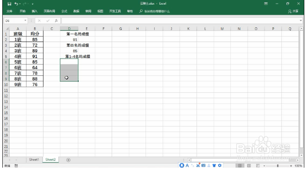This screenshot has width=308, height=169.
Task: Click the IME scissors tool icon
Action: (x=198, y=165)
